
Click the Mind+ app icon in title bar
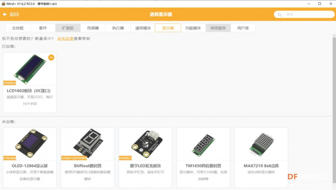point(3,4)
